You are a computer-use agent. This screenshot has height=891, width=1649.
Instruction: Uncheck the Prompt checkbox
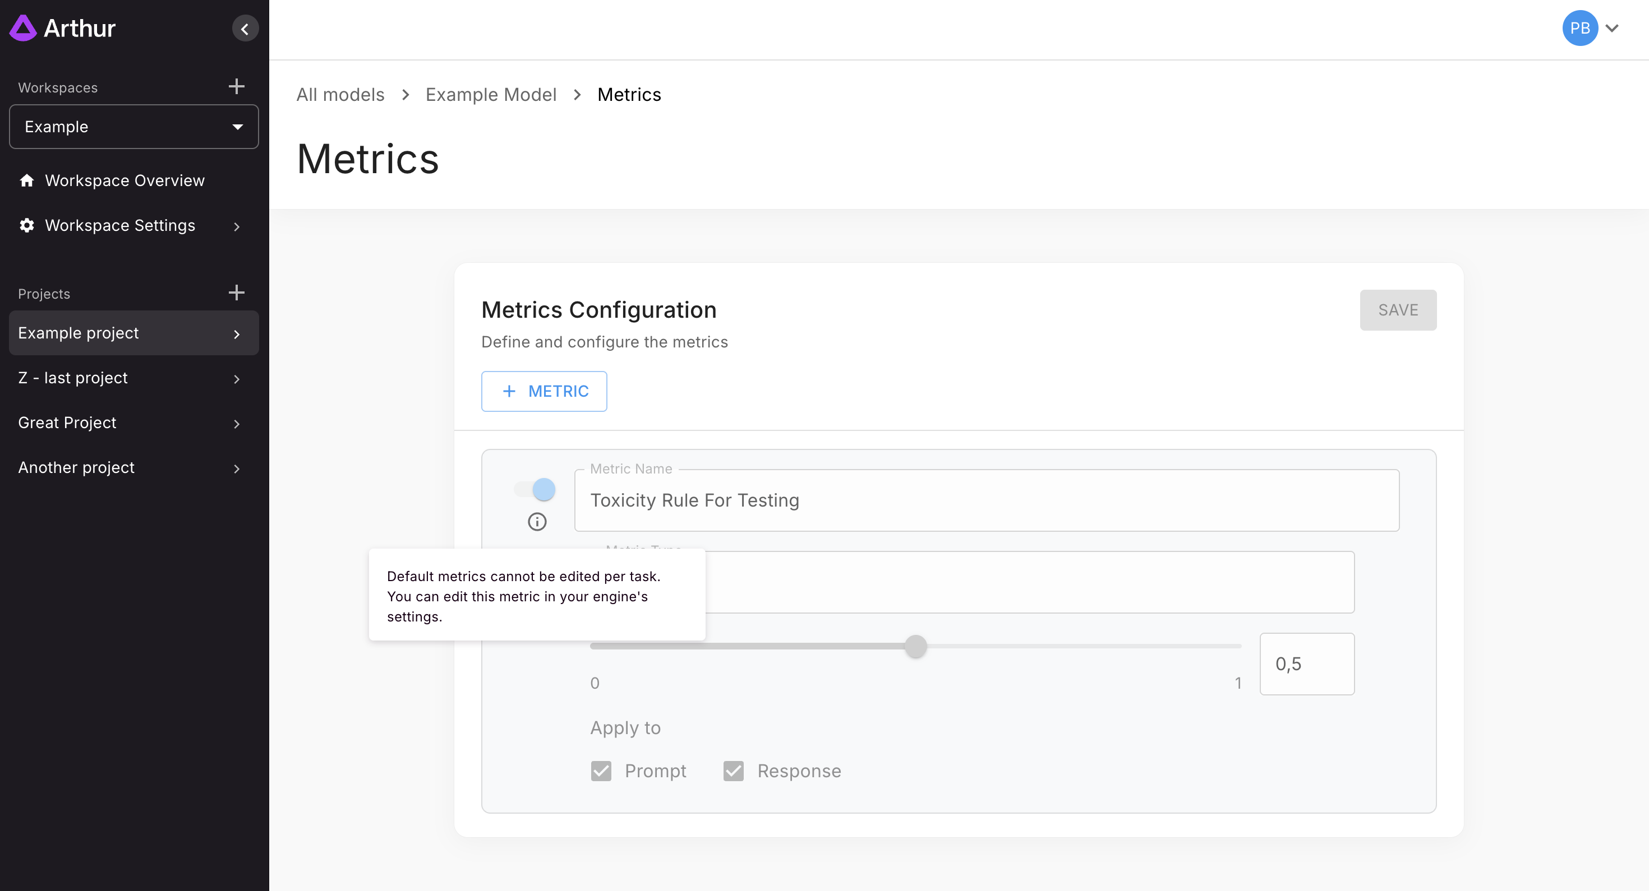pyautogui.click(x=601, y=771)
